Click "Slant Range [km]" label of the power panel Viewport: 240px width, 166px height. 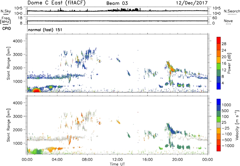[8, 63]
